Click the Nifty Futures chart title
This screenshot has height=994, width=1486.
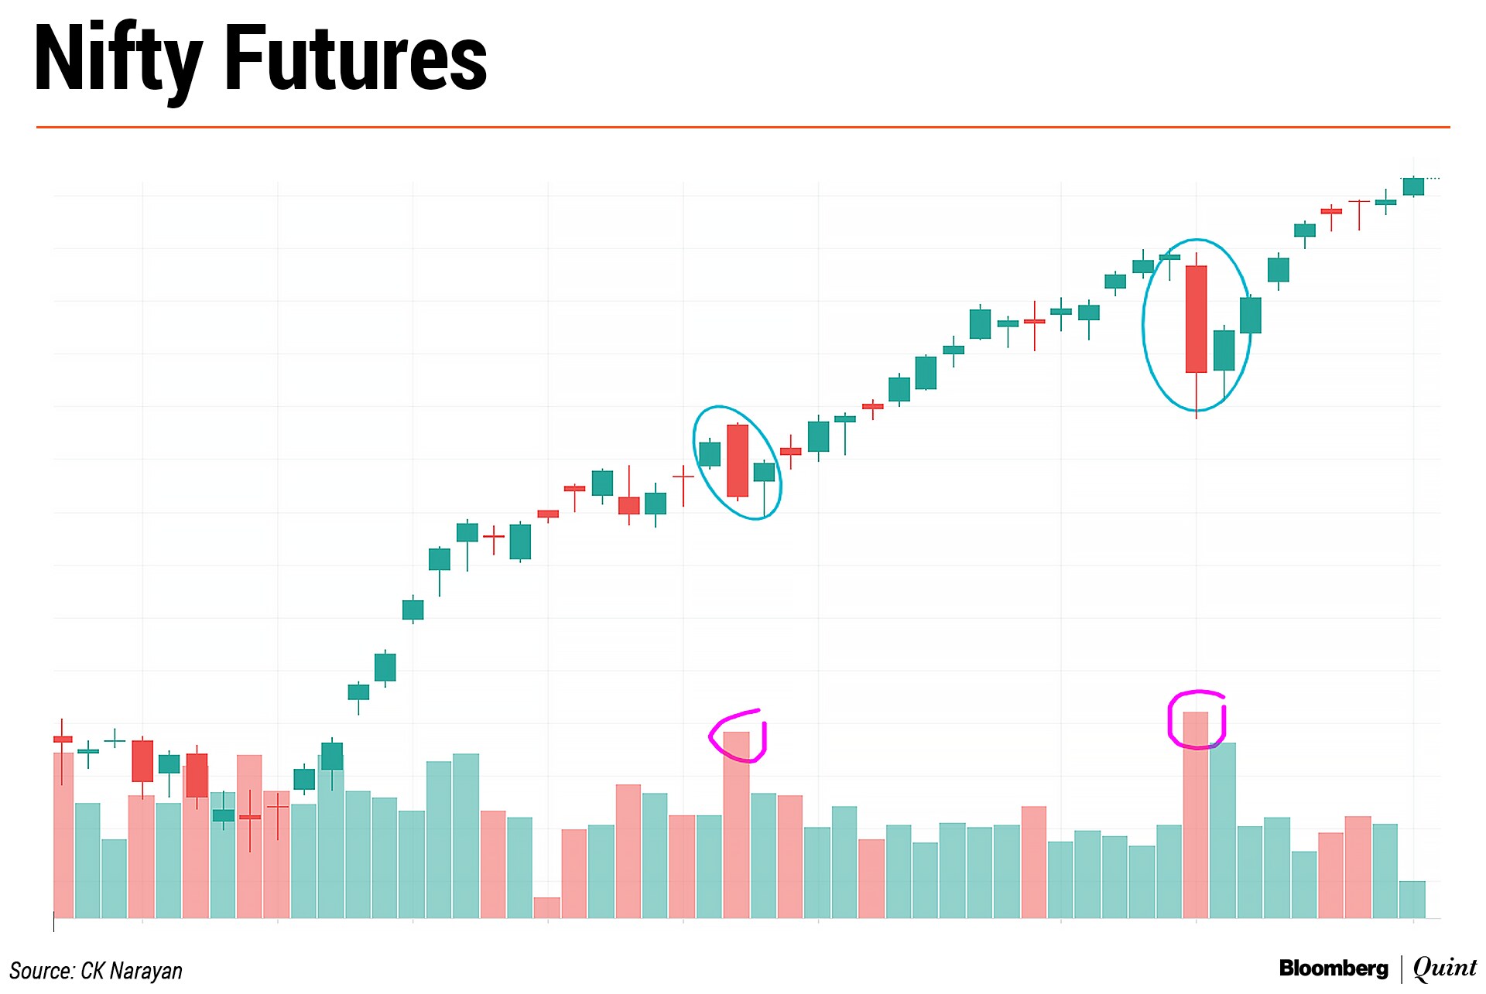pyautogui.click(x=260, y=59)
